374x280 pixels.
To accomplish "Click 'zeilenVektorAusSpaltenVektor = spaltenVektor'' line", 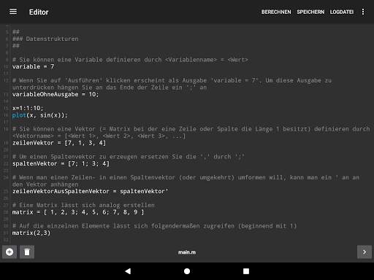I will [90, 191].
